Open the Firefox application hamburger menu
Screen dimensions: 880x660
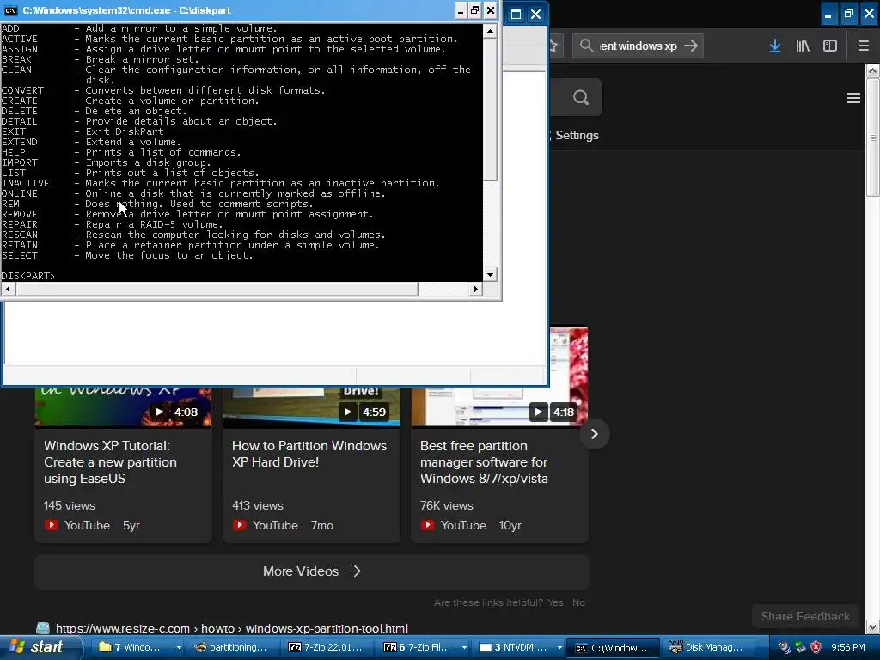(863, 46)
